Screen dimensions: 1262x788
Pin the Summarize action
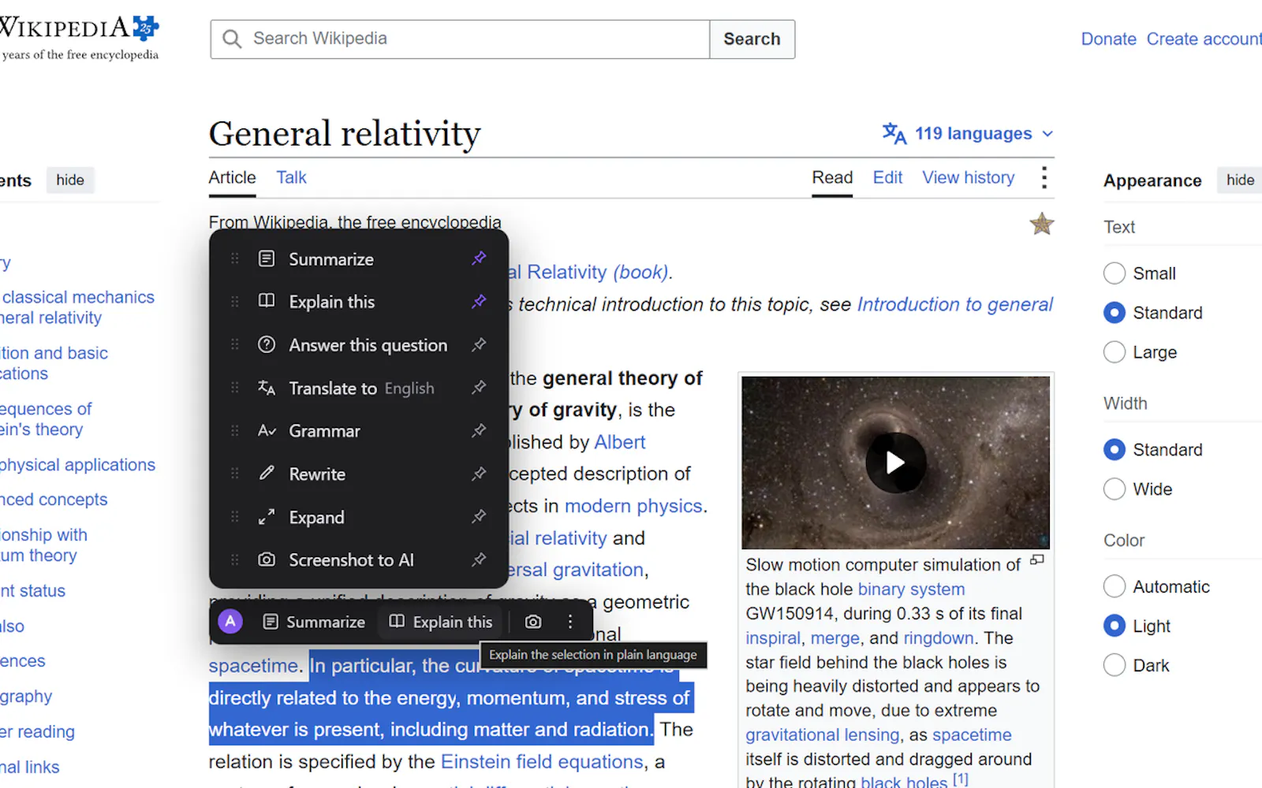[479, 258]
